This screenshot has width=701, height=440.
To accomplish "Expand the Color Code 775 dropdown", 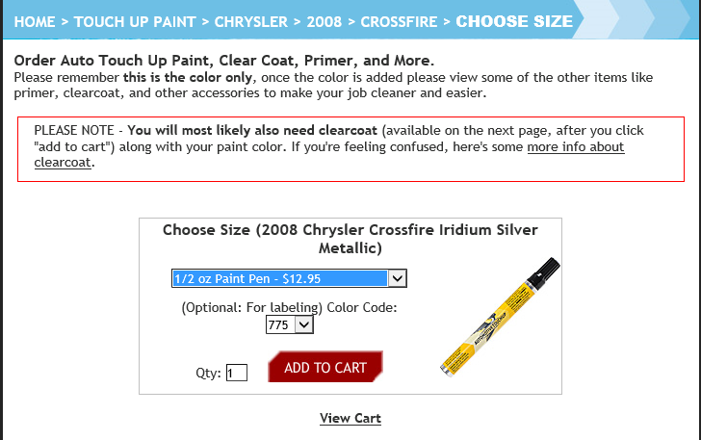I will click(290, 325).
